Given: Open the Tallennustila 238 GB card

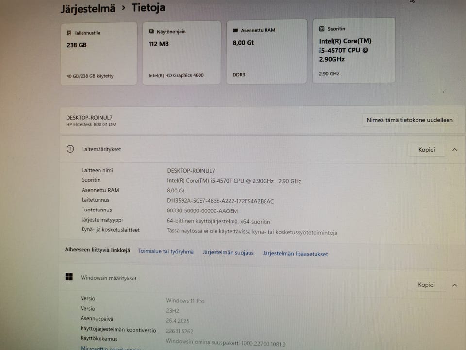Looking at the screenshot, I should pos(99,53).
